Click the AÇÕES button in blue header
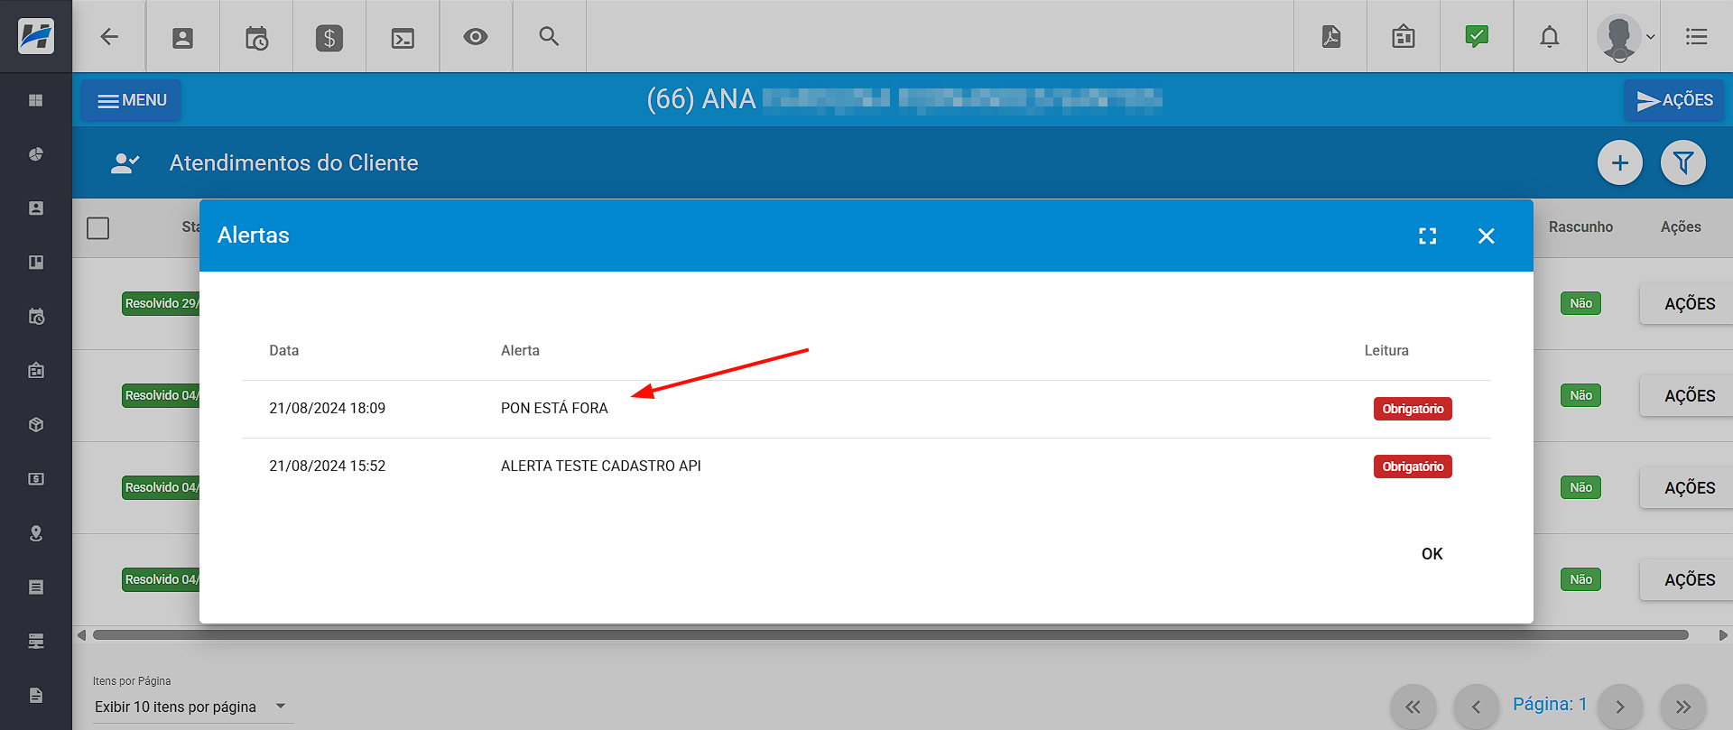Screen dimensions: 1733x730 point(1674,100)
